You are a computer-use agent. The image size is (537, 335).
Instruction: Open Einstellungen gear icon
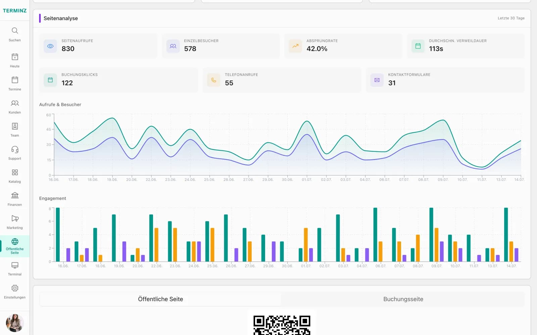(15, 288)
